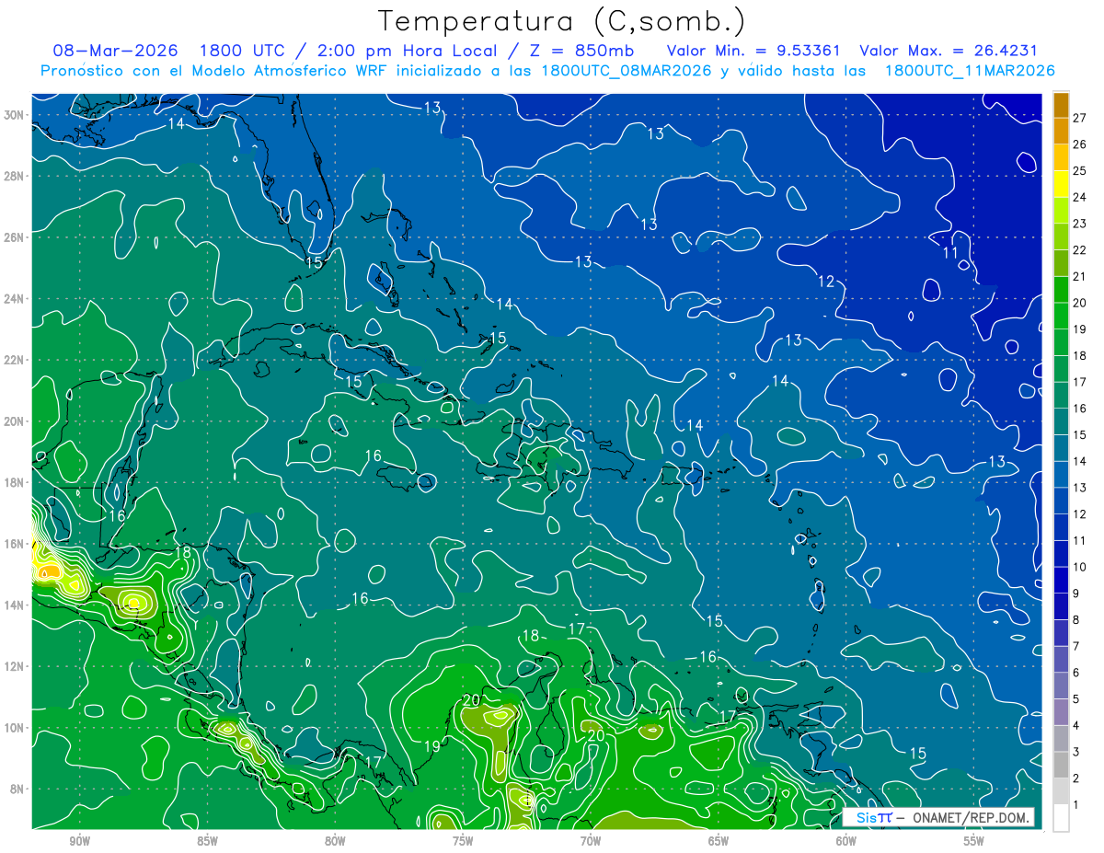The height and width of the screenshot is (853, 1104).
Task: Click the legend scale value "27"
Action: (x=1080, y=118)
